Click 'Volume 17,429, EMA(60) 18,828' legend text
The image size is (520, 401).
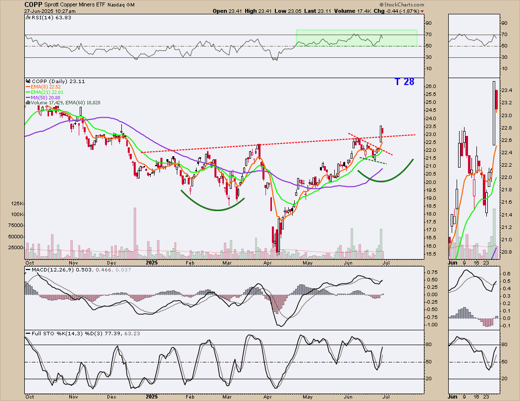66,103
